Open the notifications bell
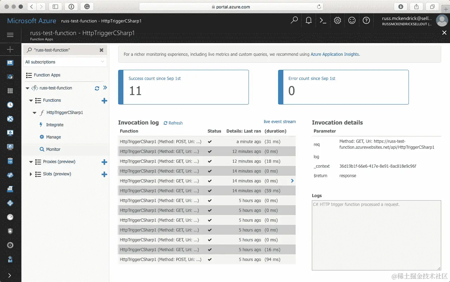Image resolution: width=450 pixels, height=282 pixels. pos(309,21)
